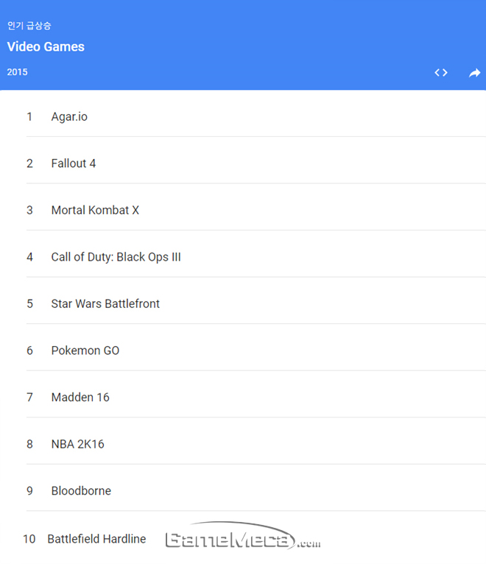
Task: Click the 2015 year label
Action: click(x=18, y=72)
